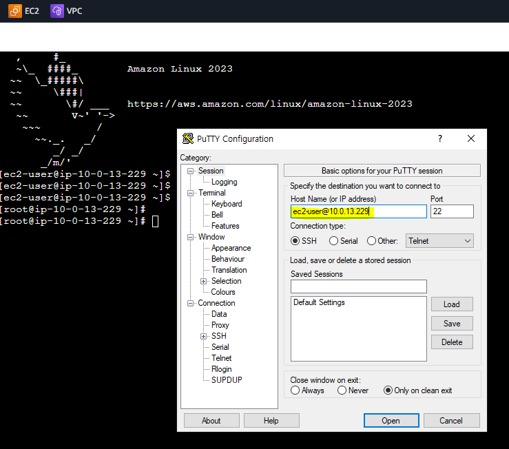Select the Other connection type radio button
Image resolution: width=509 pixels, height=449 pixels.
(371, 241)
